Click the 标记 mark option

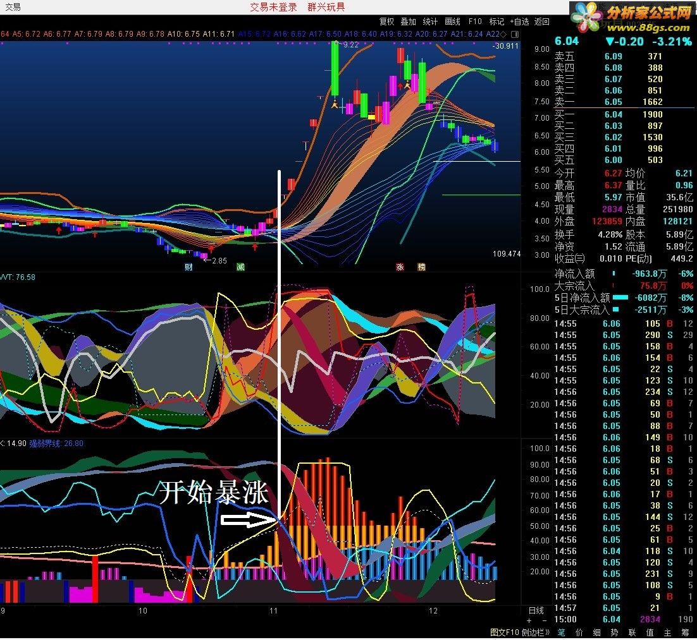[496, 21]
